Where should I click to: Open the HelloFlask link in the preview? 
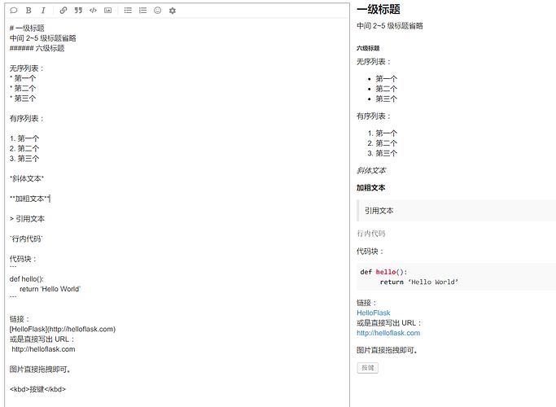[374, 313]
